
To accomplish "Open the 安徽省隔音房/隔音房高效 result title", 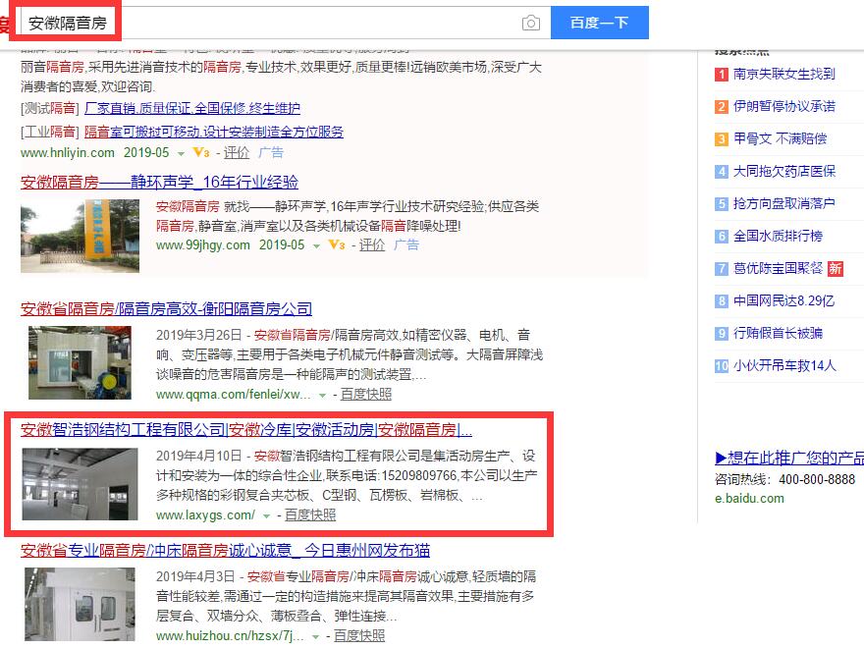I will [166, 309].
